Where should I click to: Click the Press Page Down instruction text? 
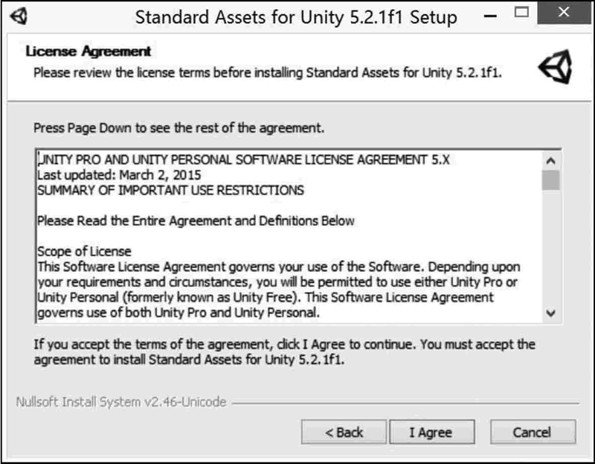(x=179, y=128)
